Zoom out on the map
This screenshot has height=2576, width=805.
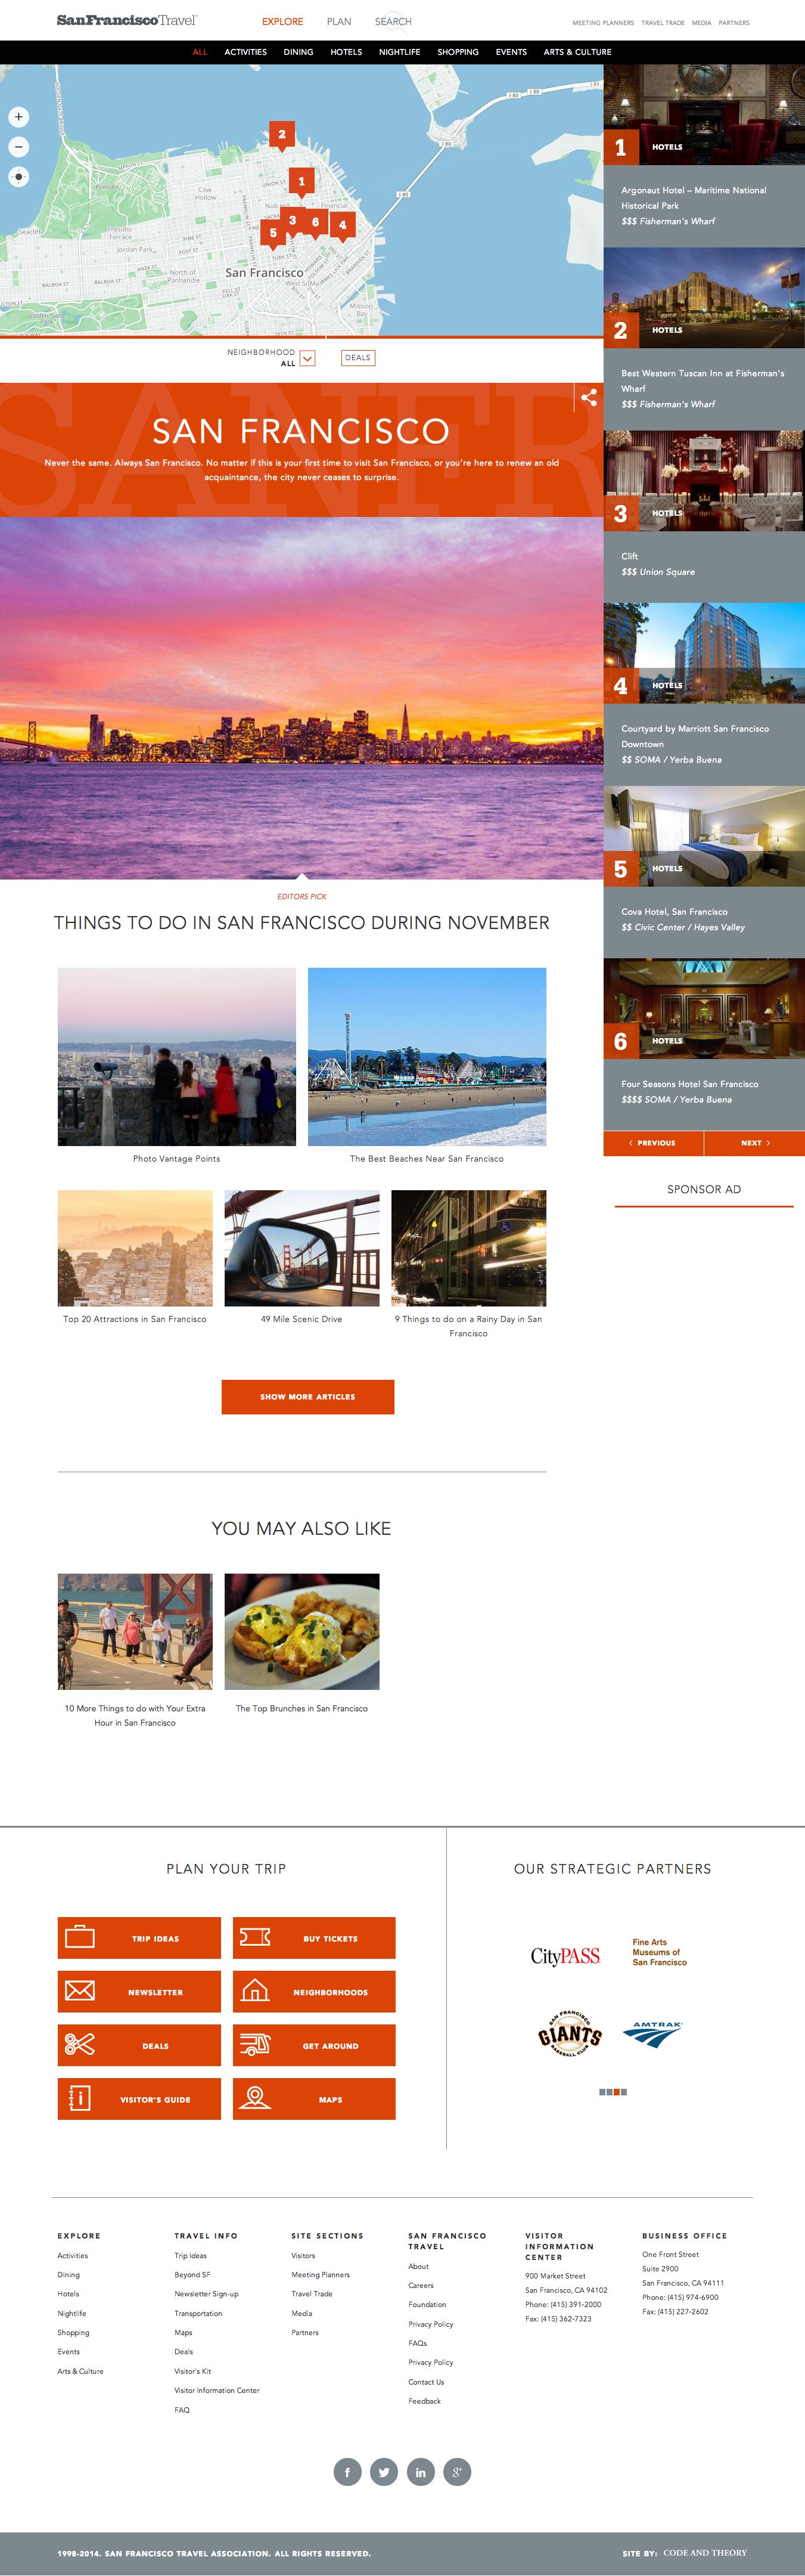pos(18,147)
